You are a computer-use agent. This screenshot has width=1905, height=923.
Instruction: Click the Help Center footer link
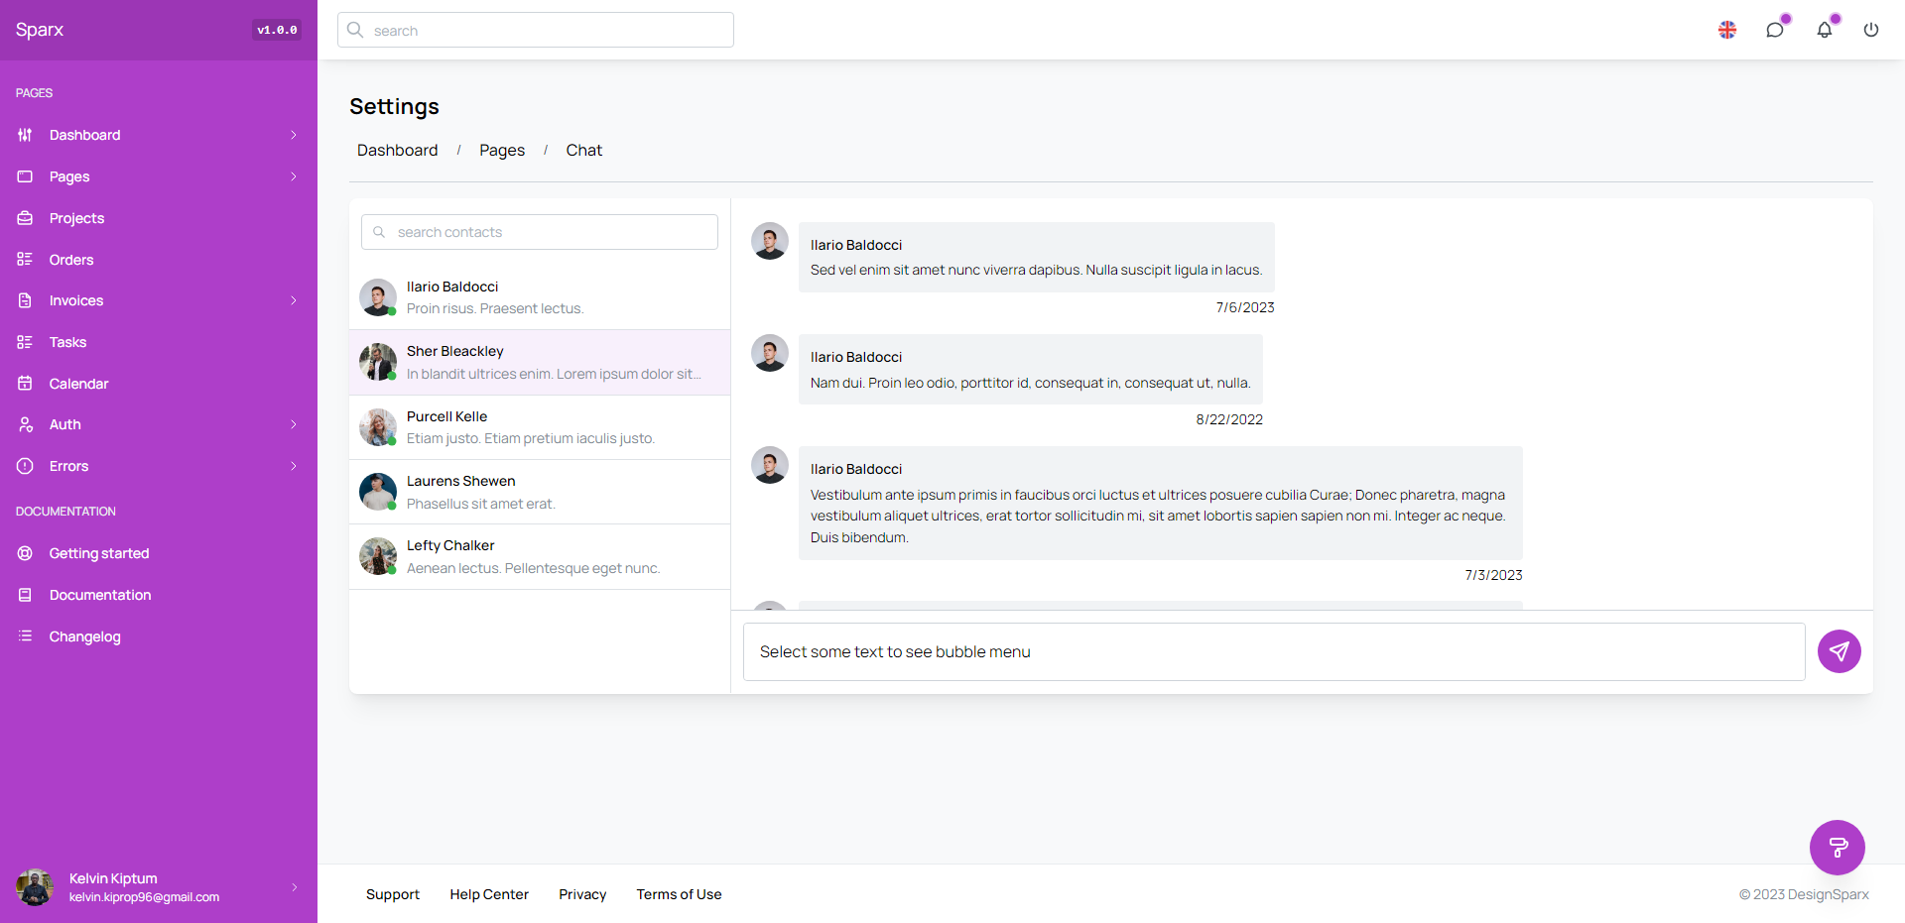[488, 894]
